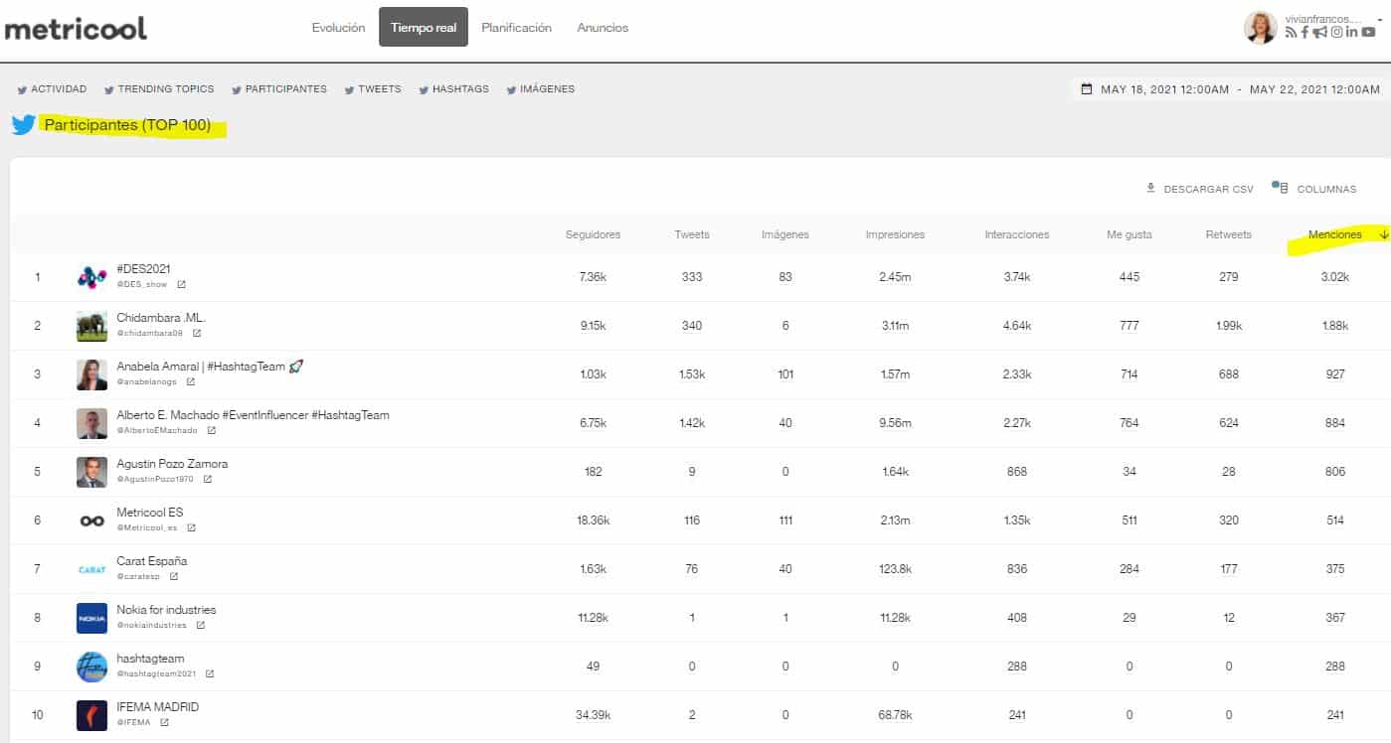Go to the Planificación tab
This screenshot has width=1391, height=743.
(516, 28)
